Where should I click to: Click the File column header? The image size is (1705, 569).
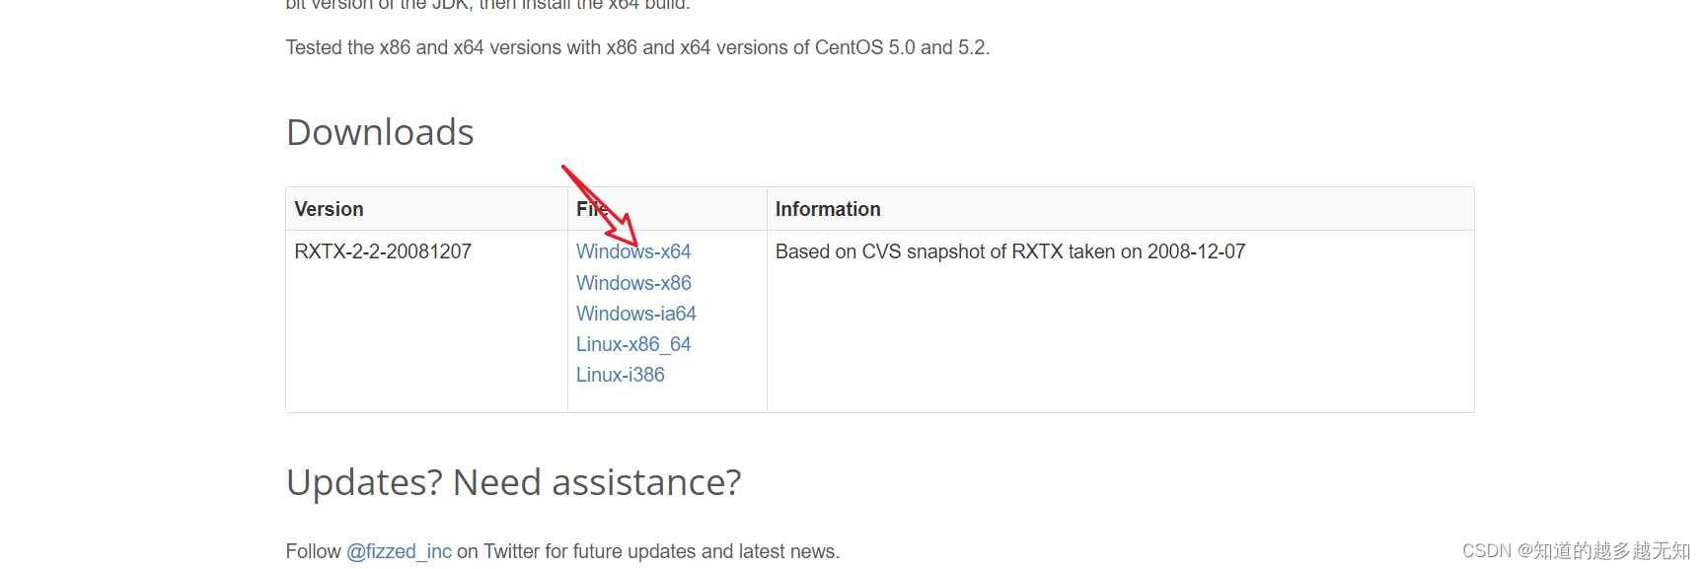[x=592, y=209]
